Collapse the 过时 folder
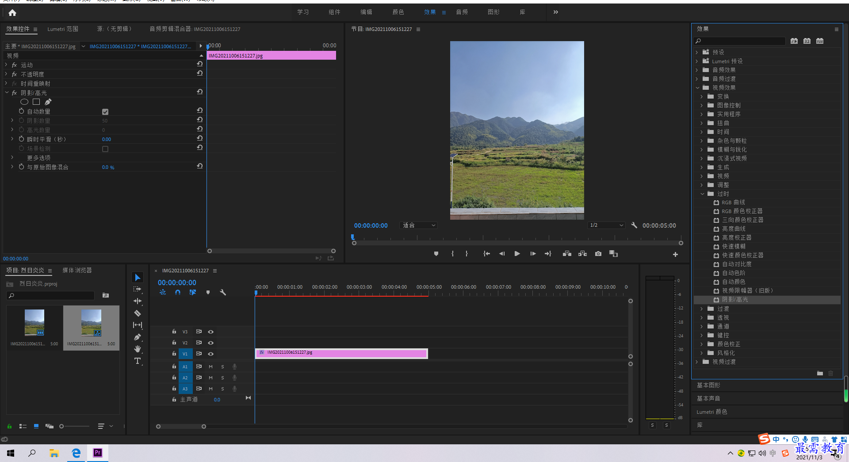The width and height of the screenshot is (849, 462). coord(702,194)
